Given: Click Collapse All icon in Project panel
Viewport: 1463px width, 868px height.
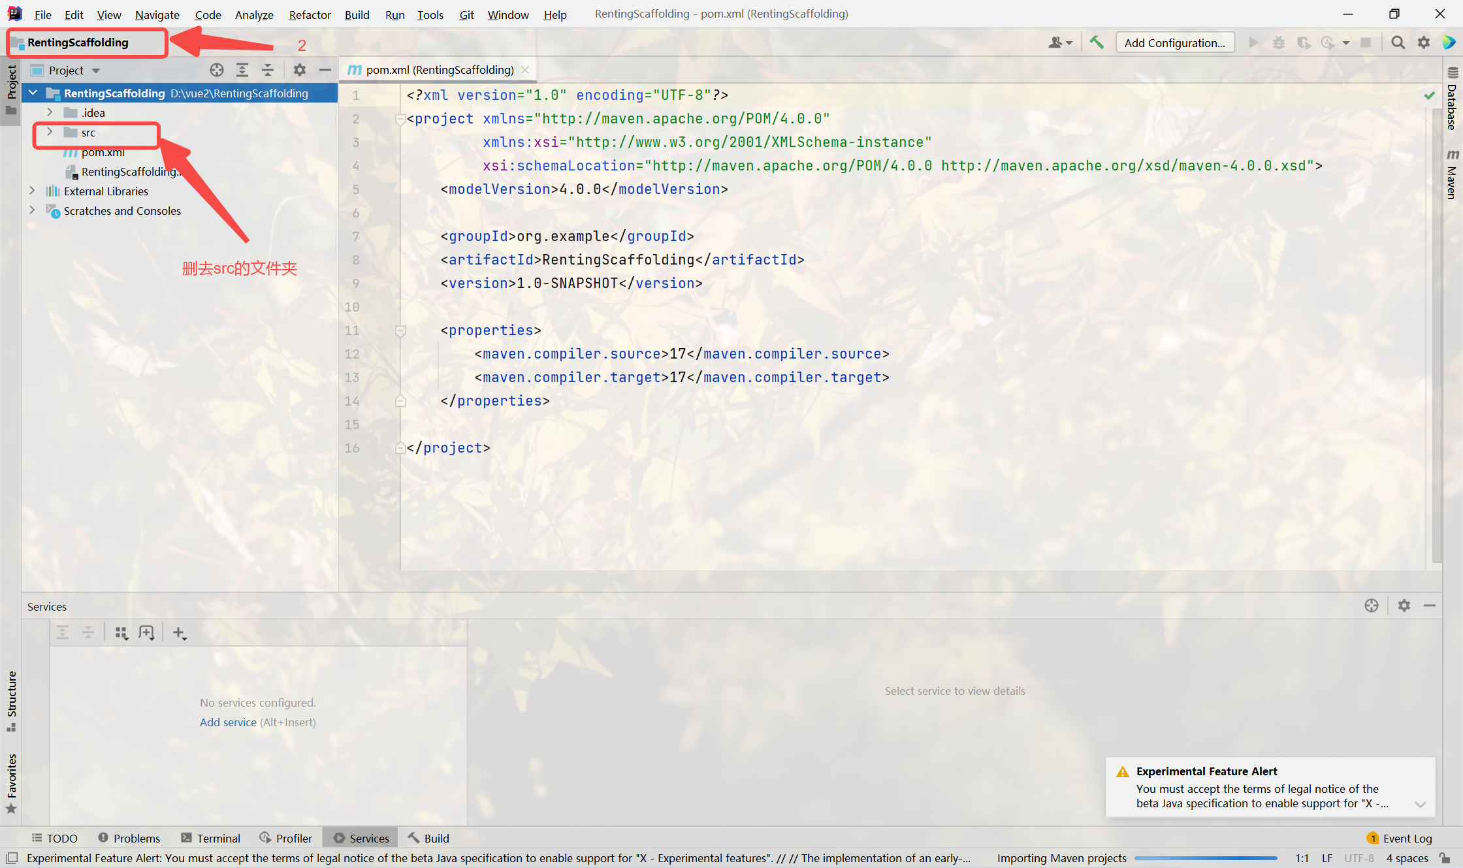Looking at the screenshot, I should click(268, 70).
